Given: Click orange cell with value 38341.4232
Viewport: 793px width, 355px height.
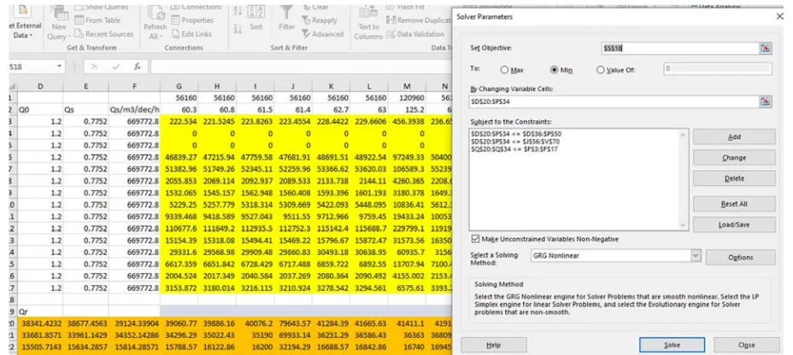Looking at the screenshot, I should pyautogui.click(x=40, y=323).
